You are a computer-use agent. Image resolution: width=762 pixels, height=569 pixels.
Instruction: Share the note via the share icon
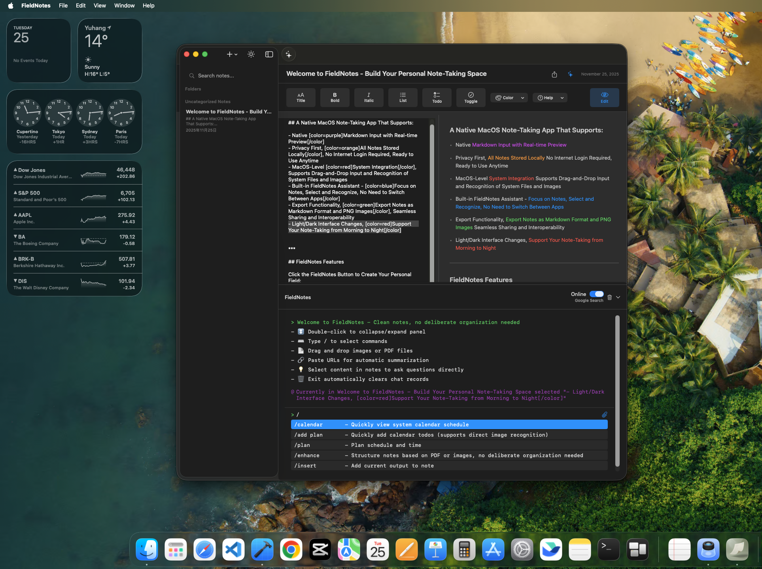[554, 74]
